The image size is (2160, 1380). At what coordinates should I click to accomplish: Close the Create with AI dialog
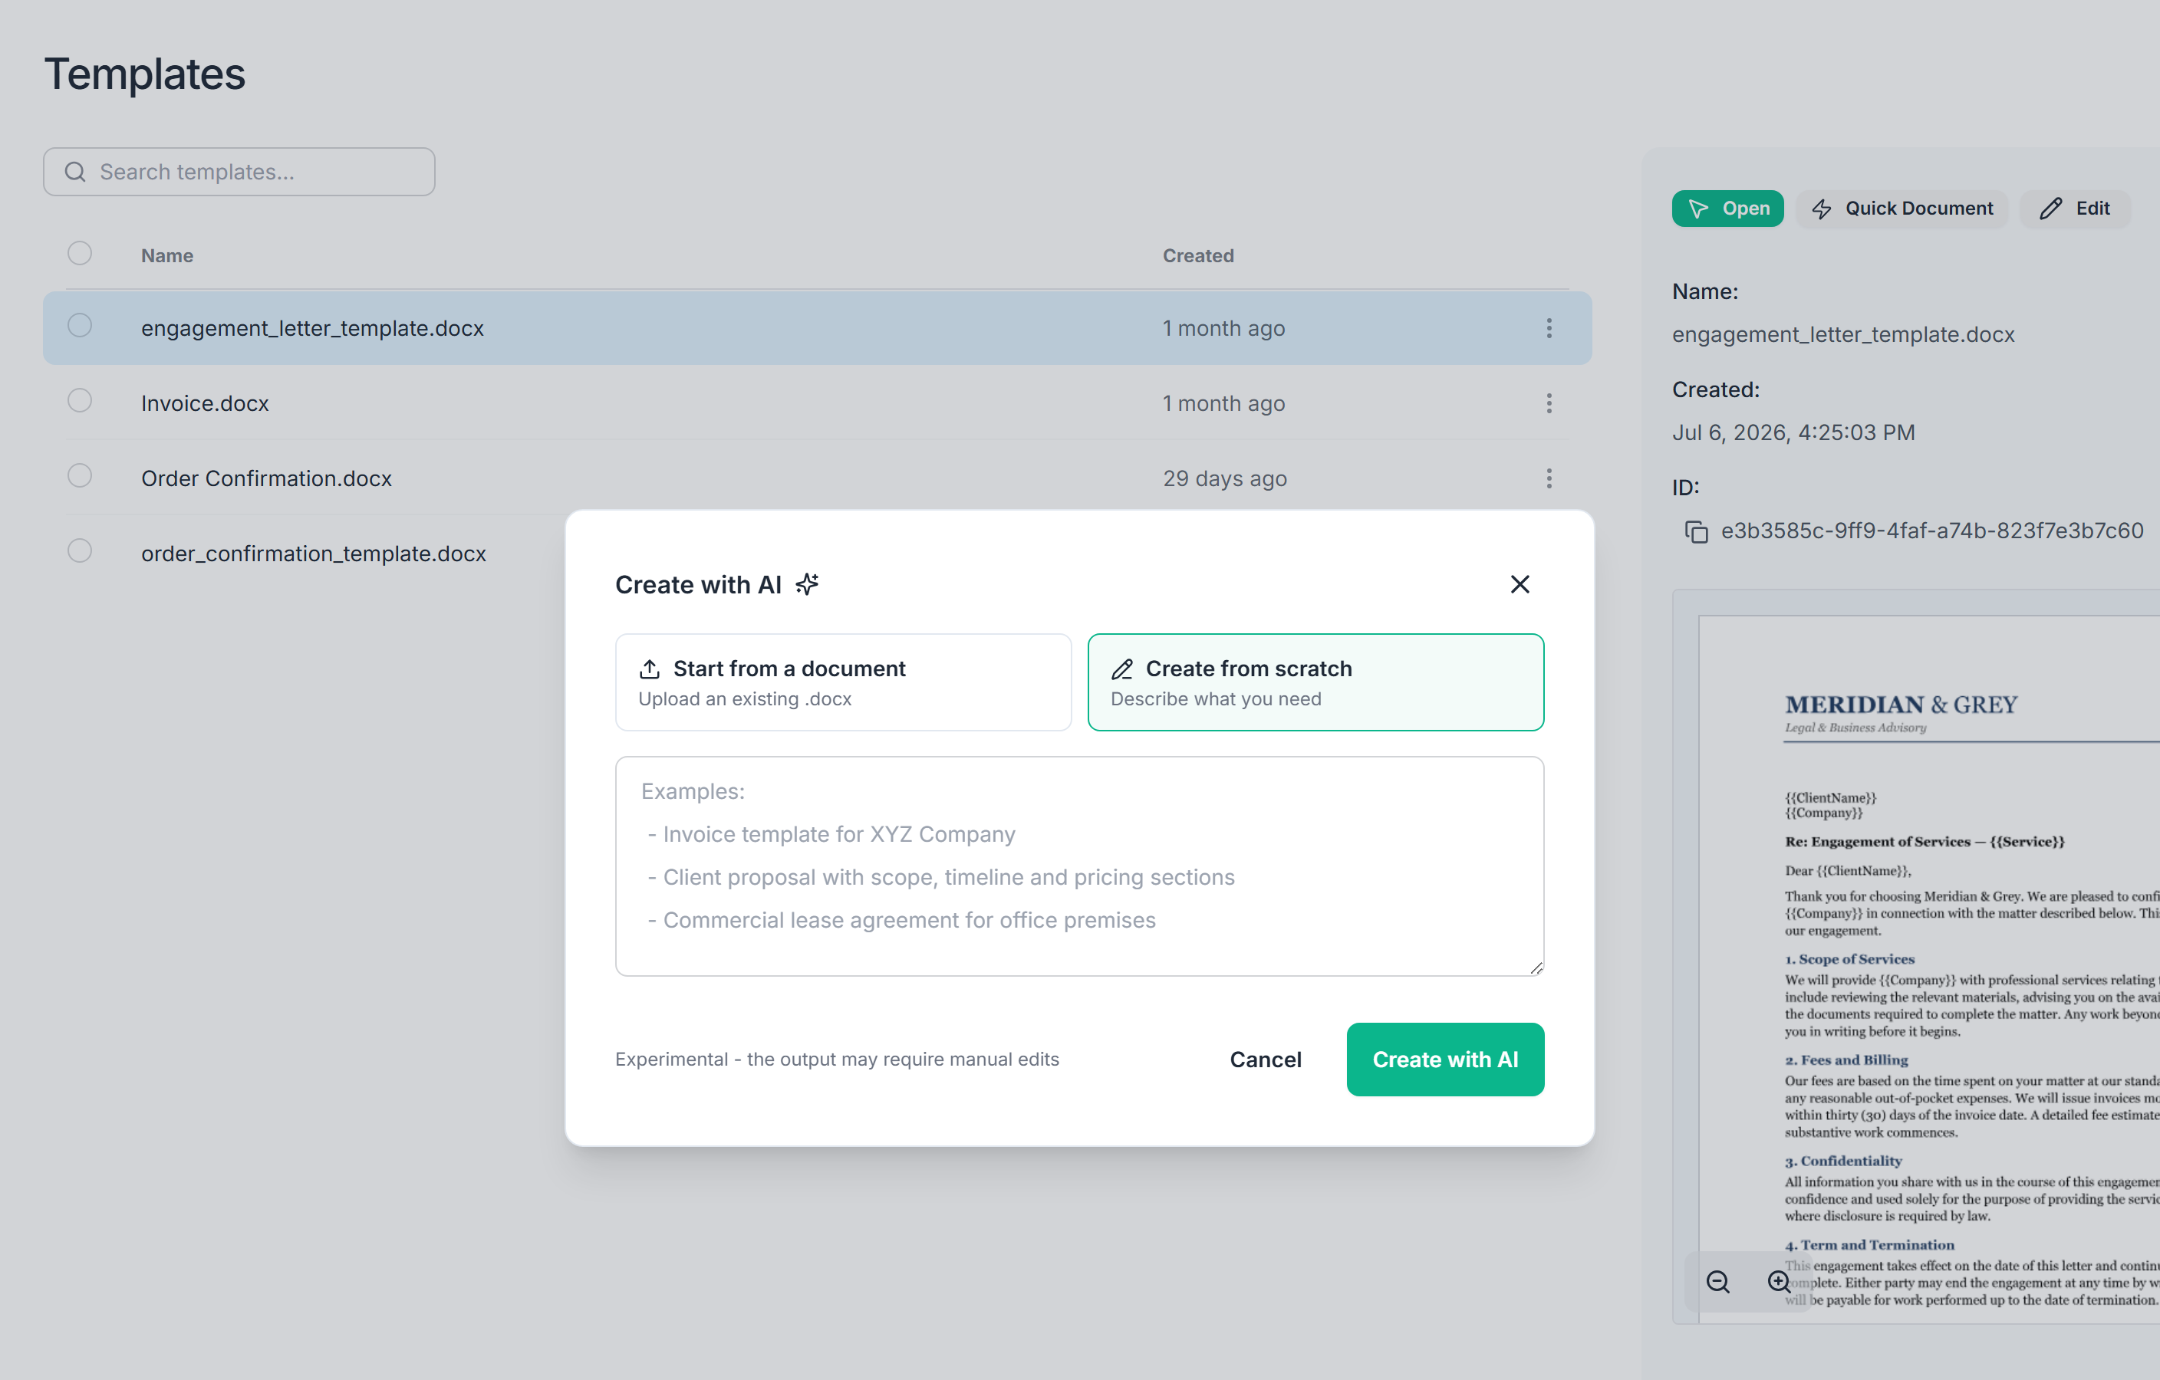[x=1520, y=585]
